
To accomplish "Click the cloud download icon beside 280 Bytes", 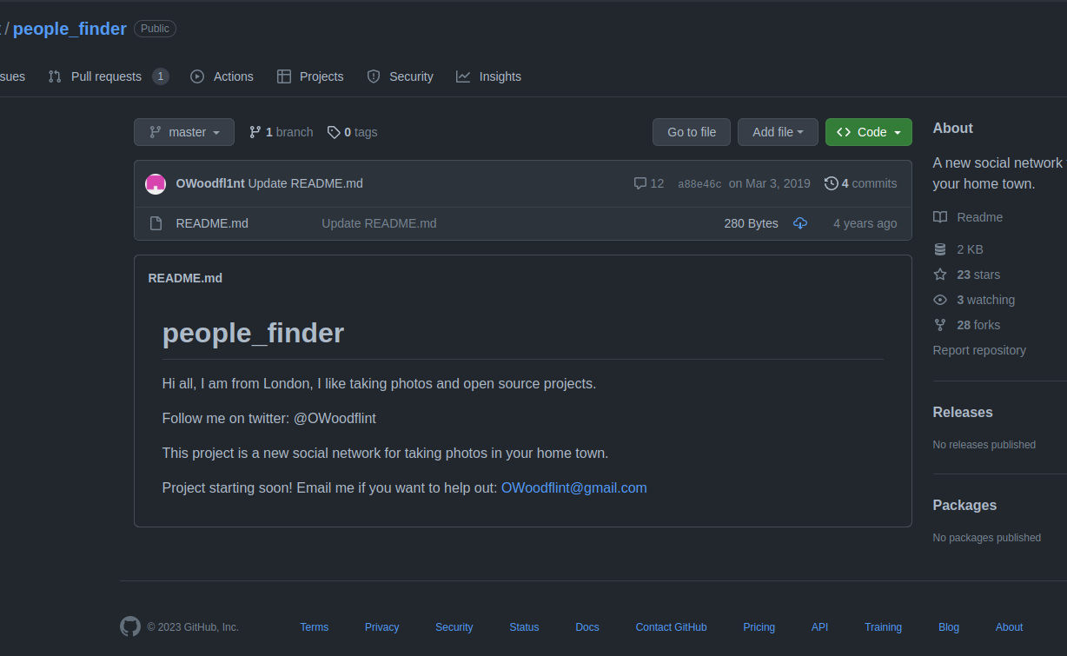I will tap(800, 223).
